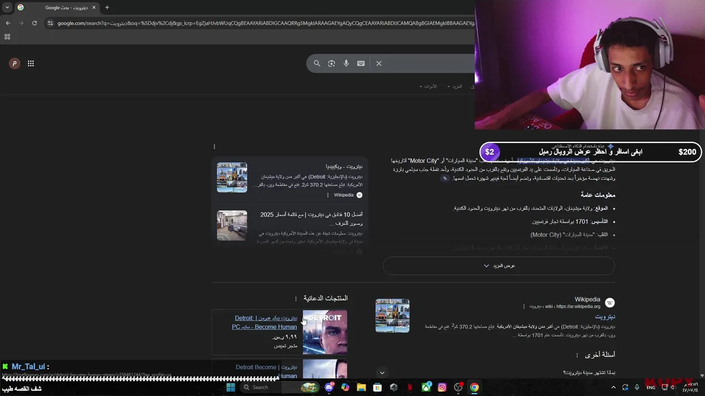Open the Google account avatar

[x=14, y=63]
